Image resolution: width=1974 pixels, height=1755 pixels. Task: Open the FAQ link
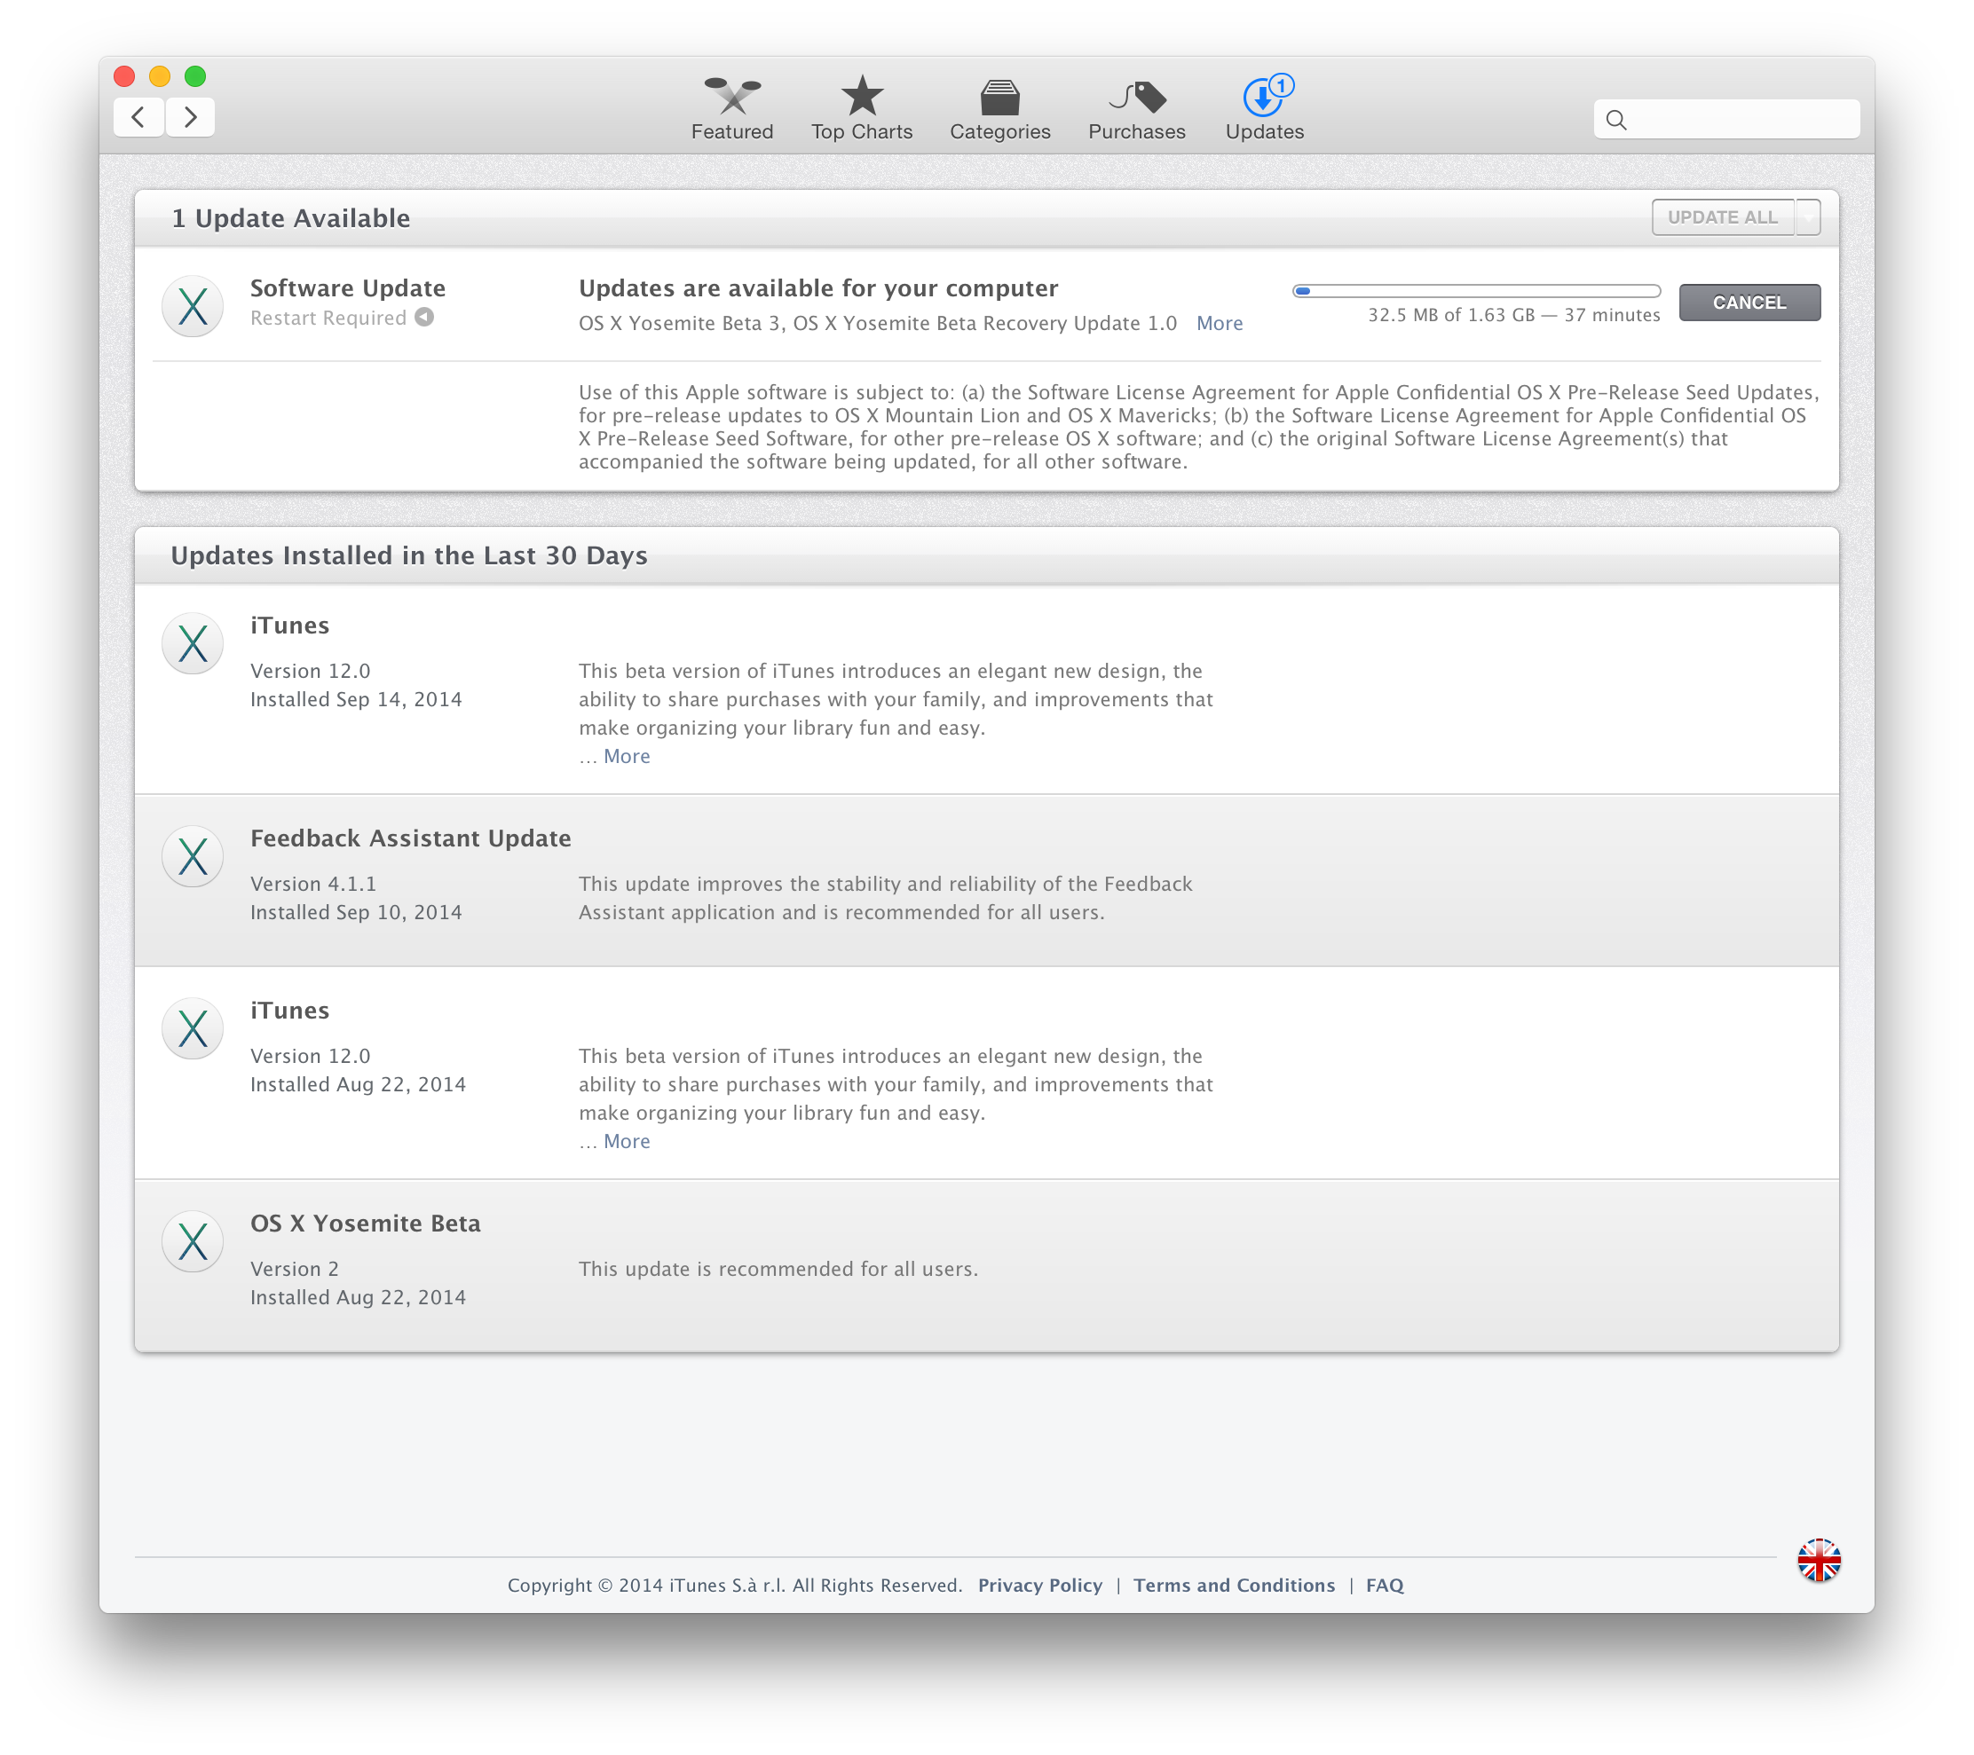click(x=1385, y=1586)
